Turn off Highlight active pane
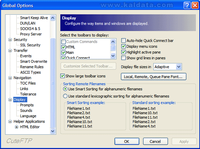 (x=123, y=52)
